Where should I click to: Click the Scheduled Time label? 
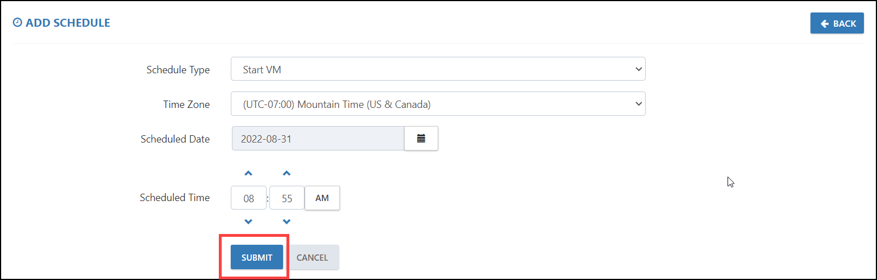pyautogui.click(x=174, y=198)
